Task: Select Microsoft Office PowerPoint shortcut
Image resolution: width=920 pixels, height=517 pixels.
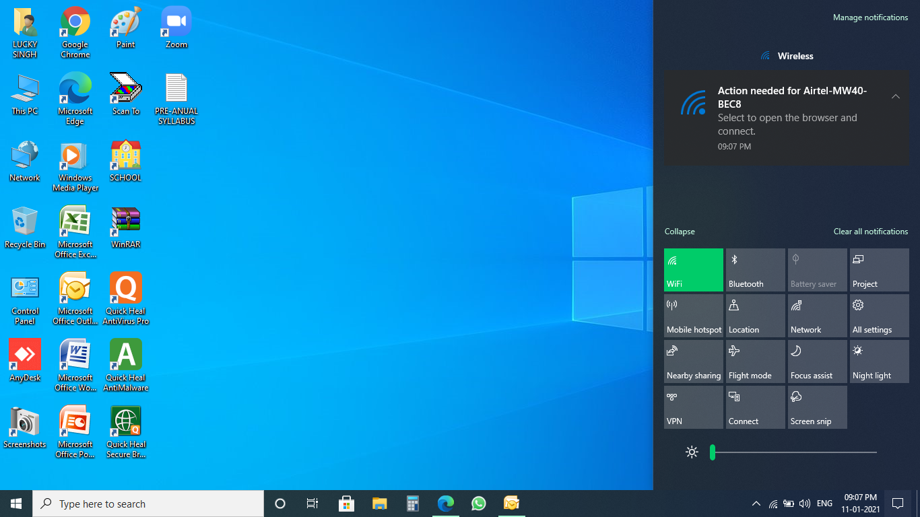Action: tap(75, 432)
